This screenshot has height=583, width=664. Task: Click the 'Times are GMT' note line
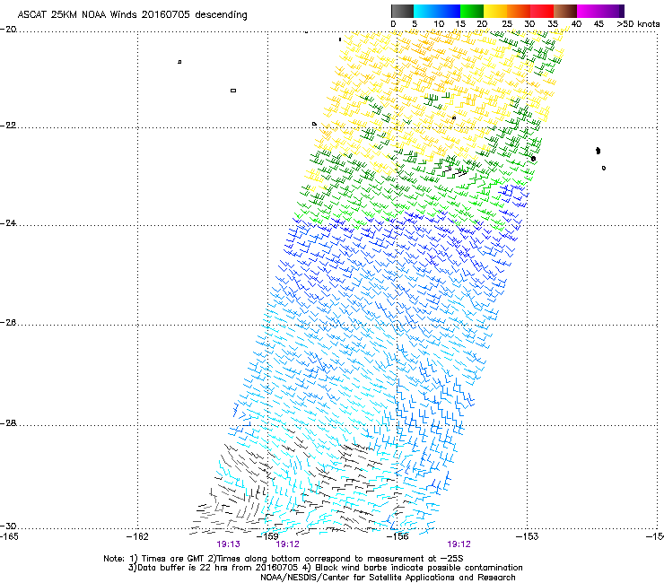click(284, 559)
